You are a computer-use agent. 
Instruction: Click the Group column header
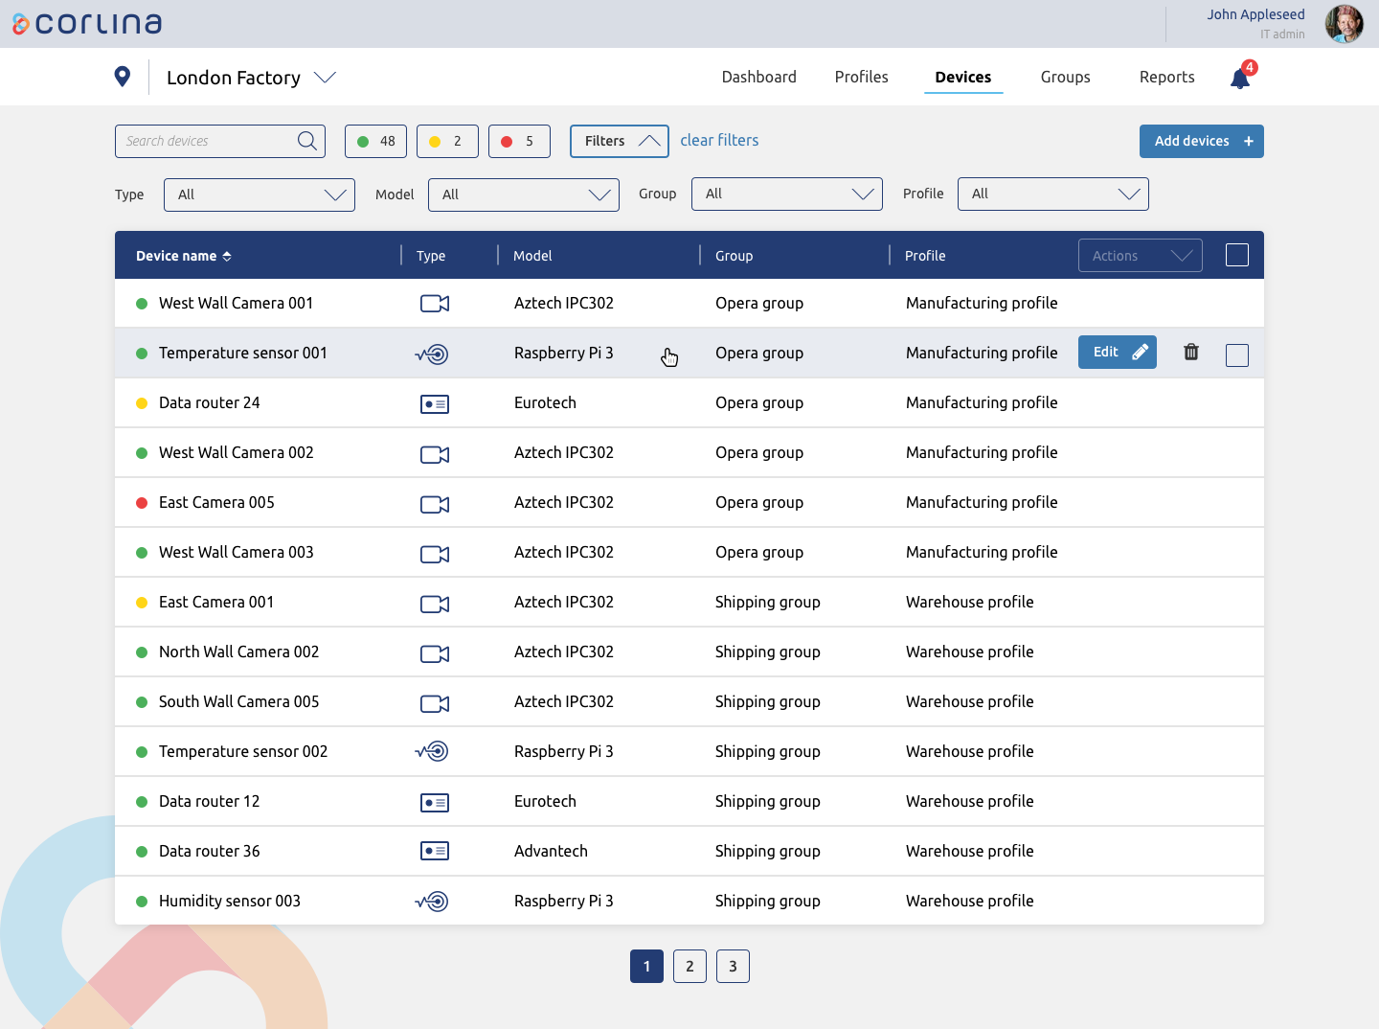[734, 256]
